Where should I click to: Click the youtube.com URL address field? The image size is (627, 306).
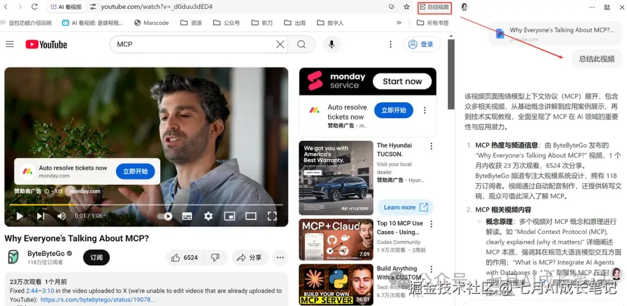click(x=157, y=7)
